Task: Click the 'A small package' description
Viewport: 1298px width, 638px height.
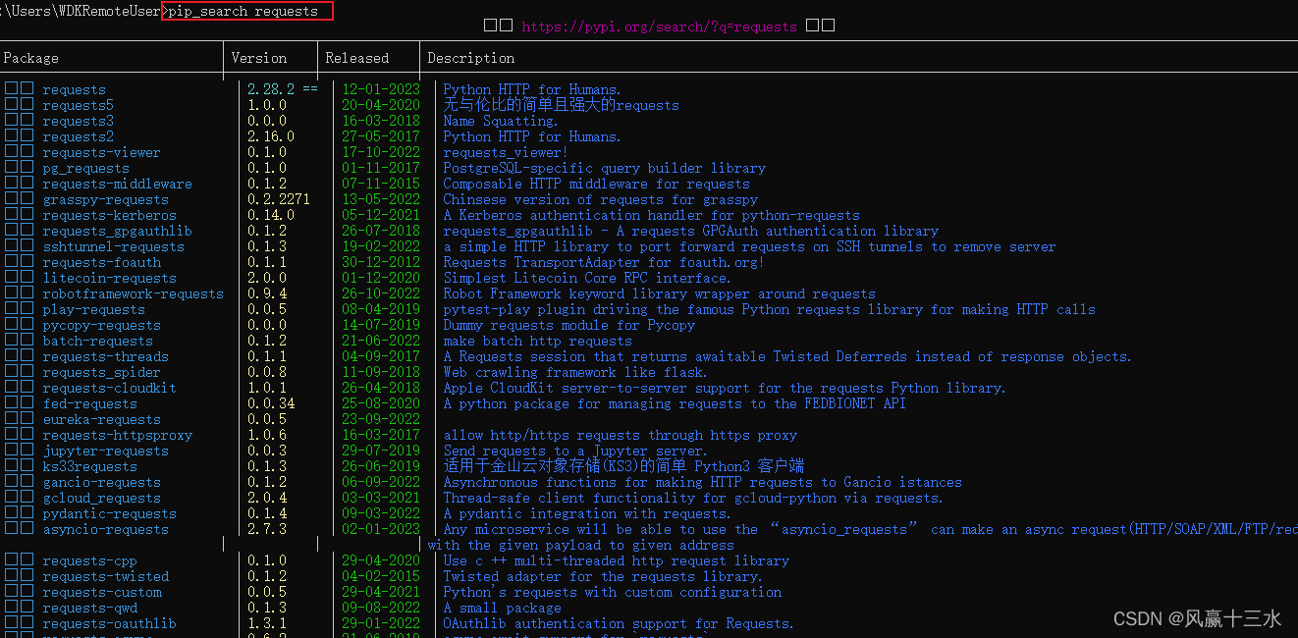Action: tap(502, 608)
